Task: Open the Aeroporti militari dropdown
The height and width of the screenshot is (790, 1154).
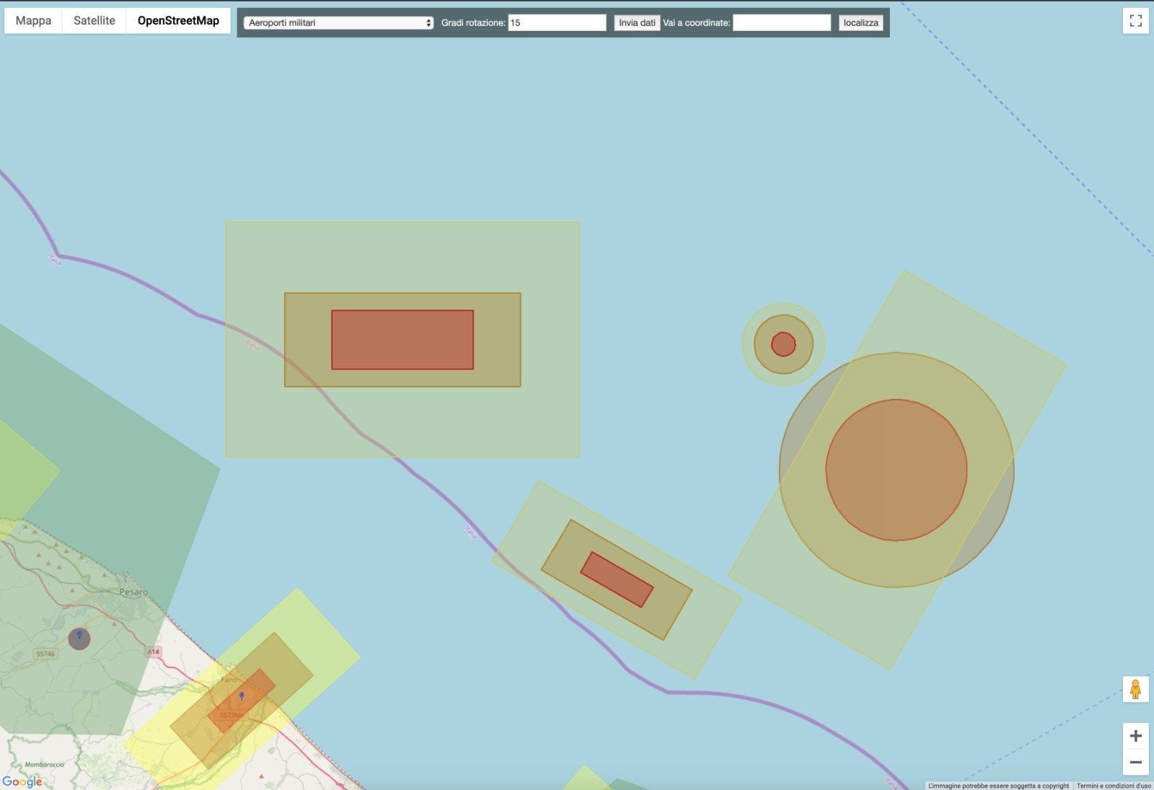Action: 338,22
